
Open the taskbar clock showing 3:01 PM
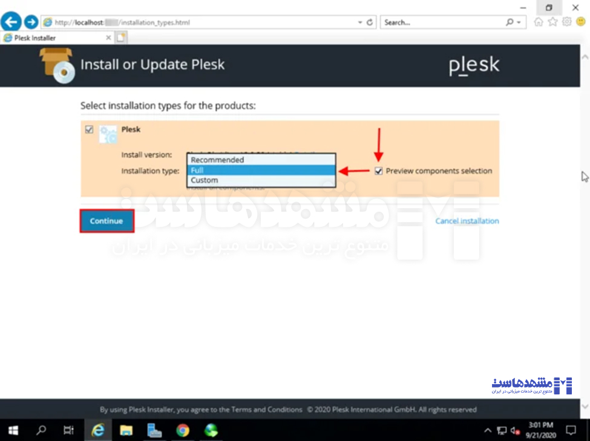pyautogui.click(x=541, y=430)
